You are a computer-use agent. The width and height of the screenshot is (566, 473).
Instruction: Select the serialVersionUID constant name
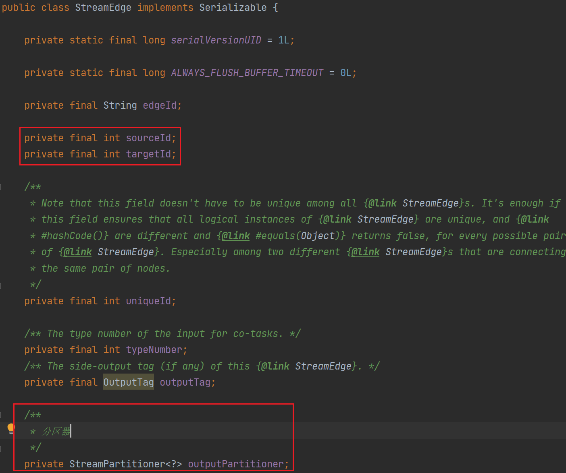pyautogui.click(x=216, y=40)
